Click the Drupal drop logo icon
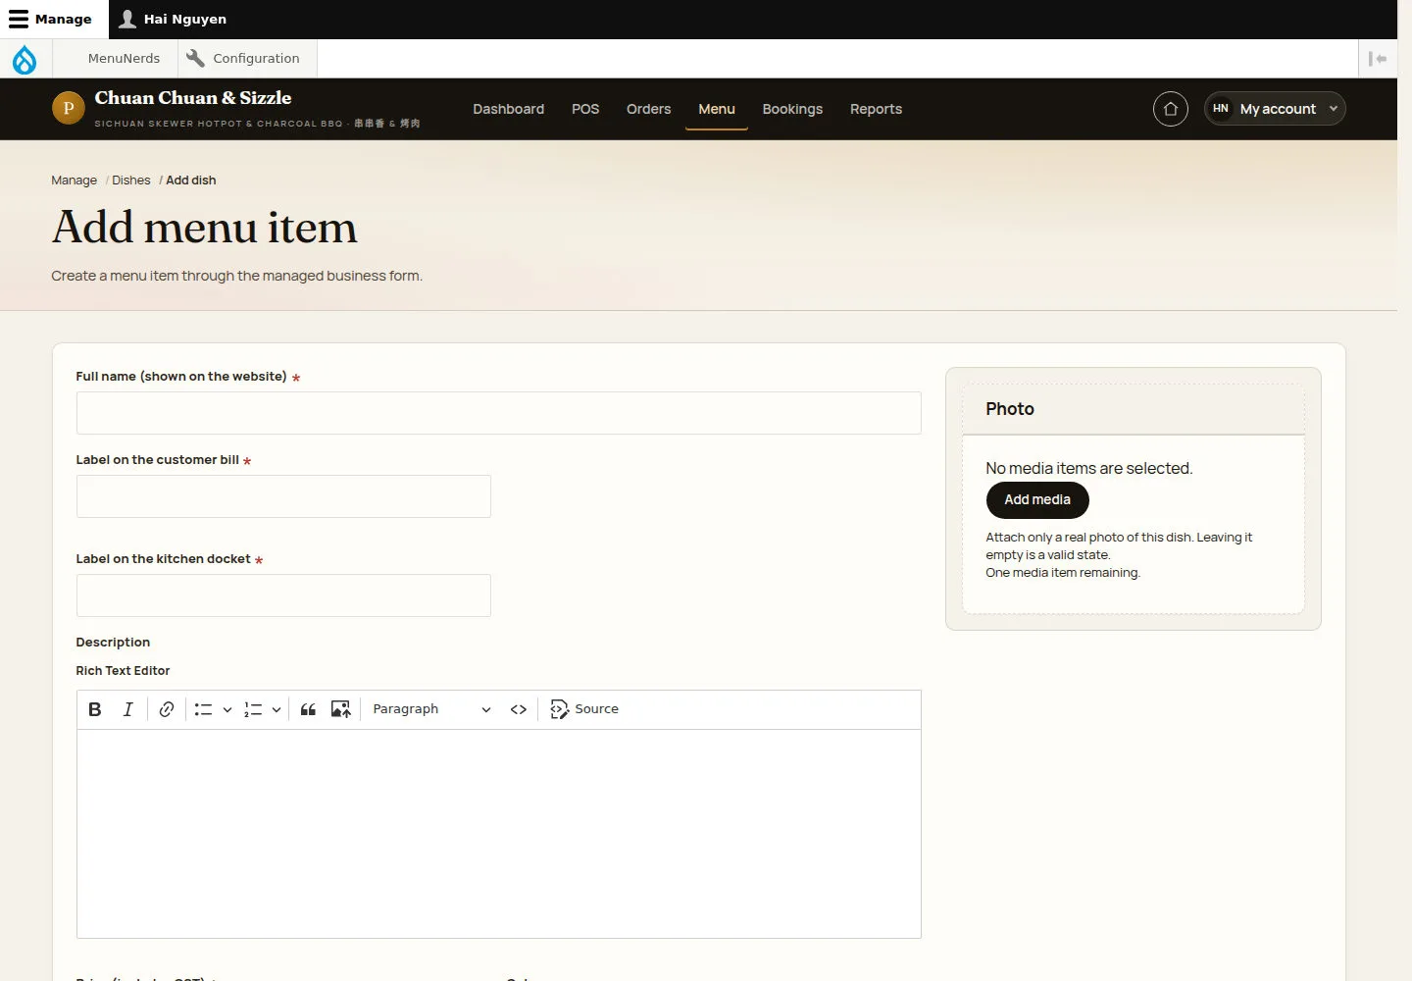This screenshot has width=1412, height=981. 25,59
